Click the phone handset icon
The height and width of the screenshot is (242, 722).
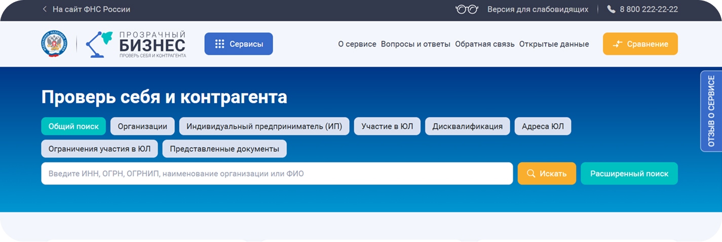coord(611,9)
